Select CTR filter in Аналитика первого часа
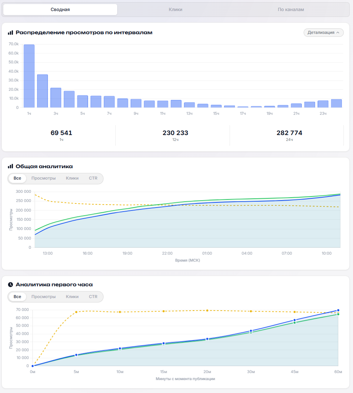The image size is (353, 393). point(93,297)
